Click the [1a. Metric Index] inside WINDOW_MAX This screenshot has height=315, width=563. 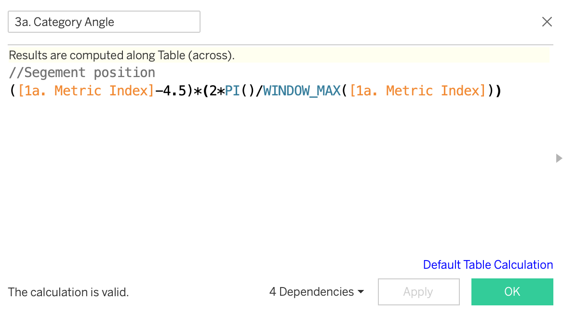coord(417,91)
